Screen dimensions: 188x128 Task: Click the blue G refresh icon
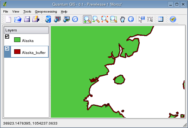point(75,19)
